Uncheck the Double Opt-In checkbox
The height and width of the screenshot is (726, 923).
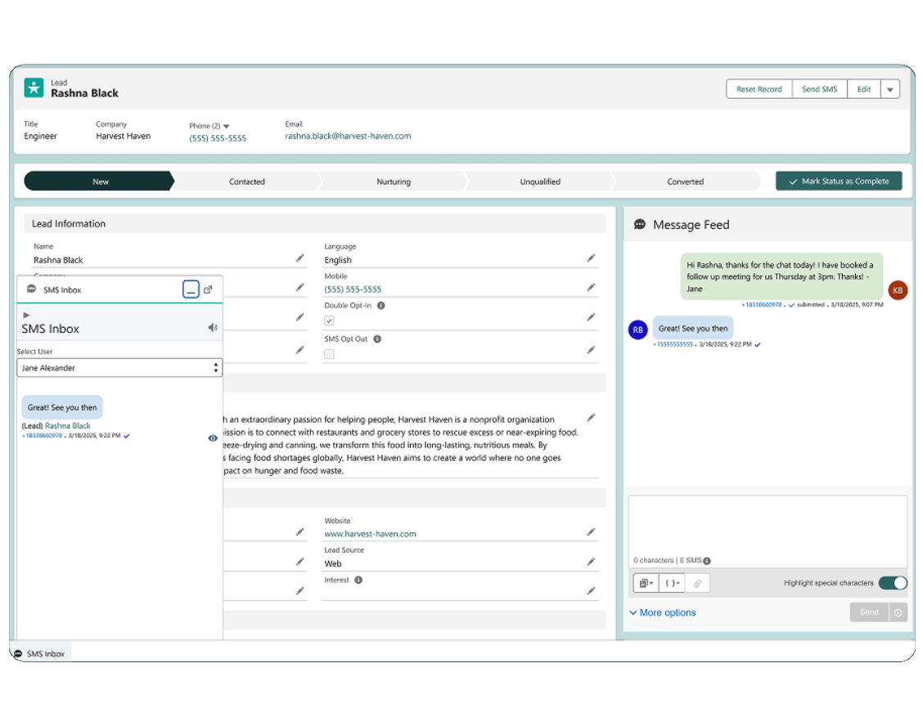[x=329, y=320]
